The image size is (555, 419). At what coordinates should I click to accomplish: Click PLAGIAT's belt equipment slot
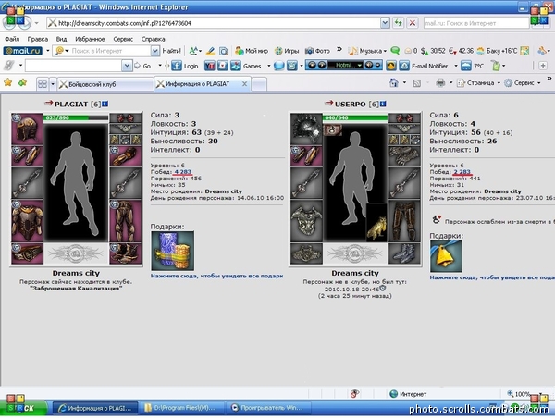click(x=27, y=253)
